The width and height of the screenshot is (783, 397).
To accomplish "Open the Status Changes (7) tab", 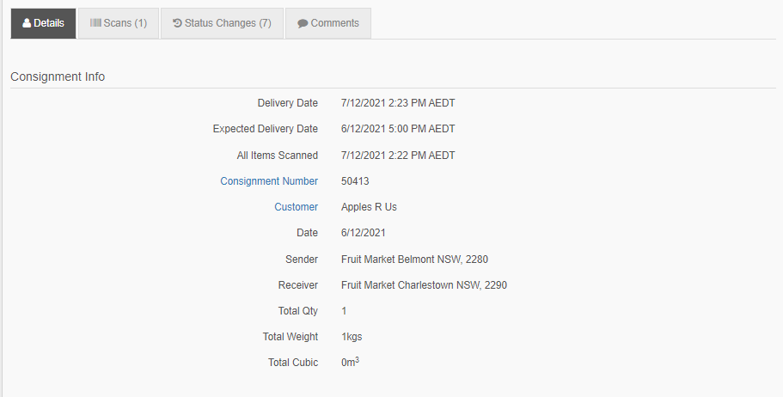I will (x=223, y=23).
